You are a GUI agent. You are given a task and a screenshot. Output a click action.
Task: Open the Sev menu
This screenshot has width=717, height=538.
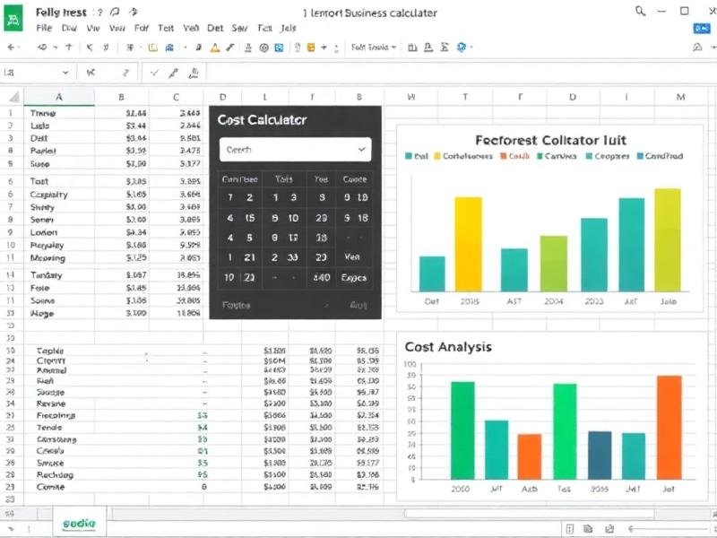click(x=239, y=28)
